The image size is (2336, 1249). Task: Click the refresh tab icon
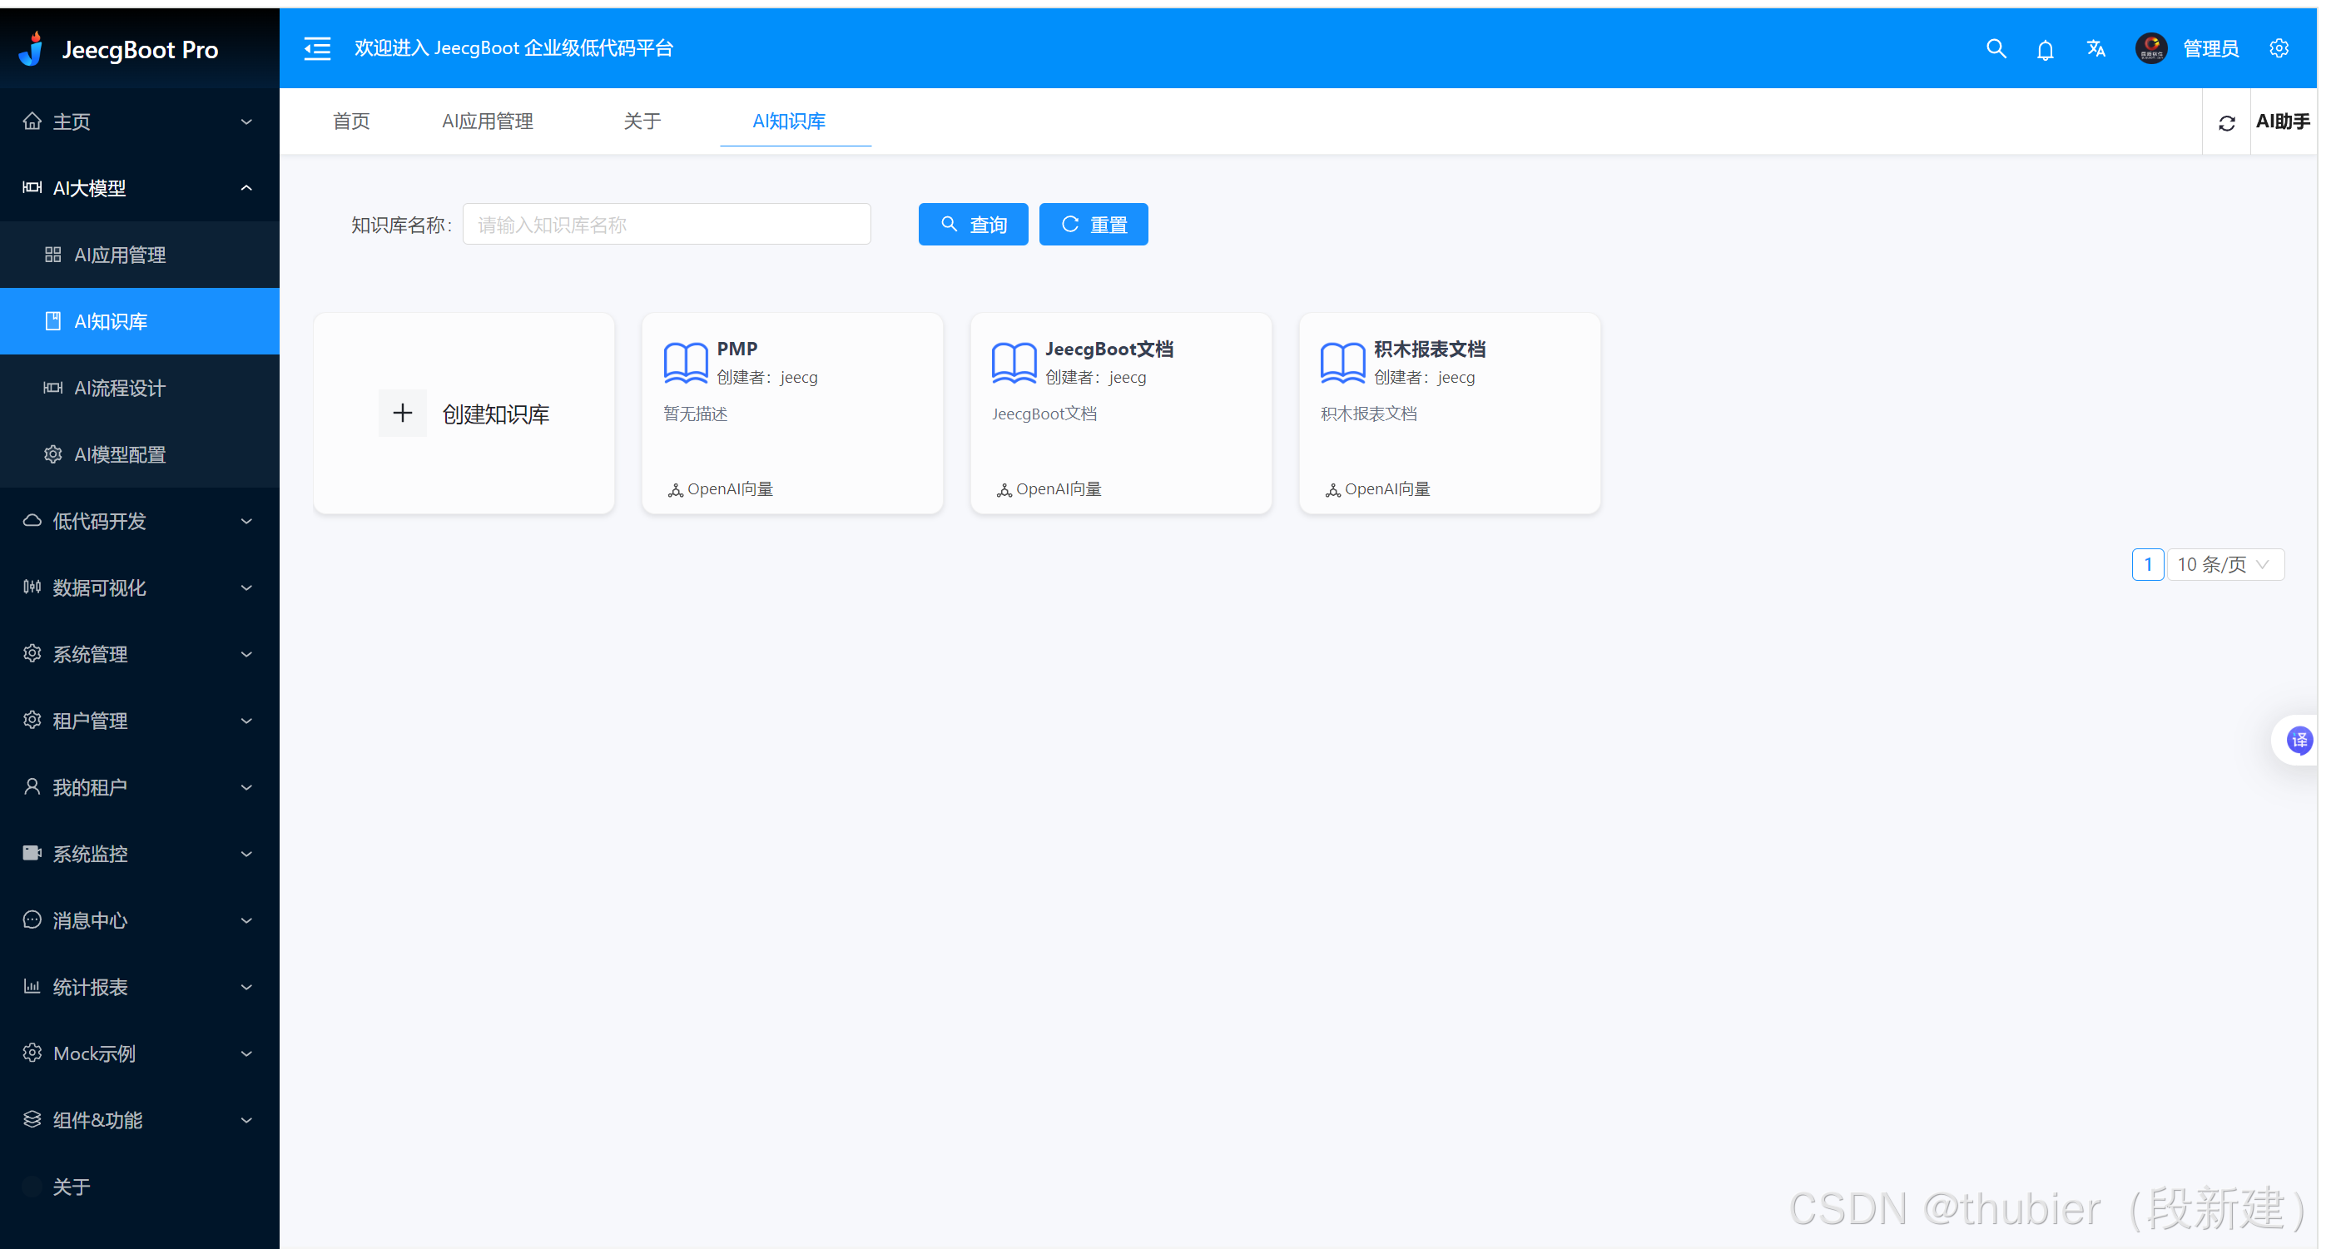2226,122
